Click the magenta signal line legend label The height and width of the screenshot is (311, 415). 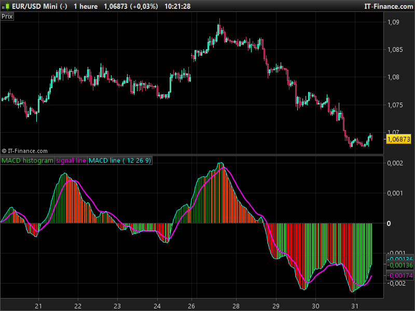71,161
